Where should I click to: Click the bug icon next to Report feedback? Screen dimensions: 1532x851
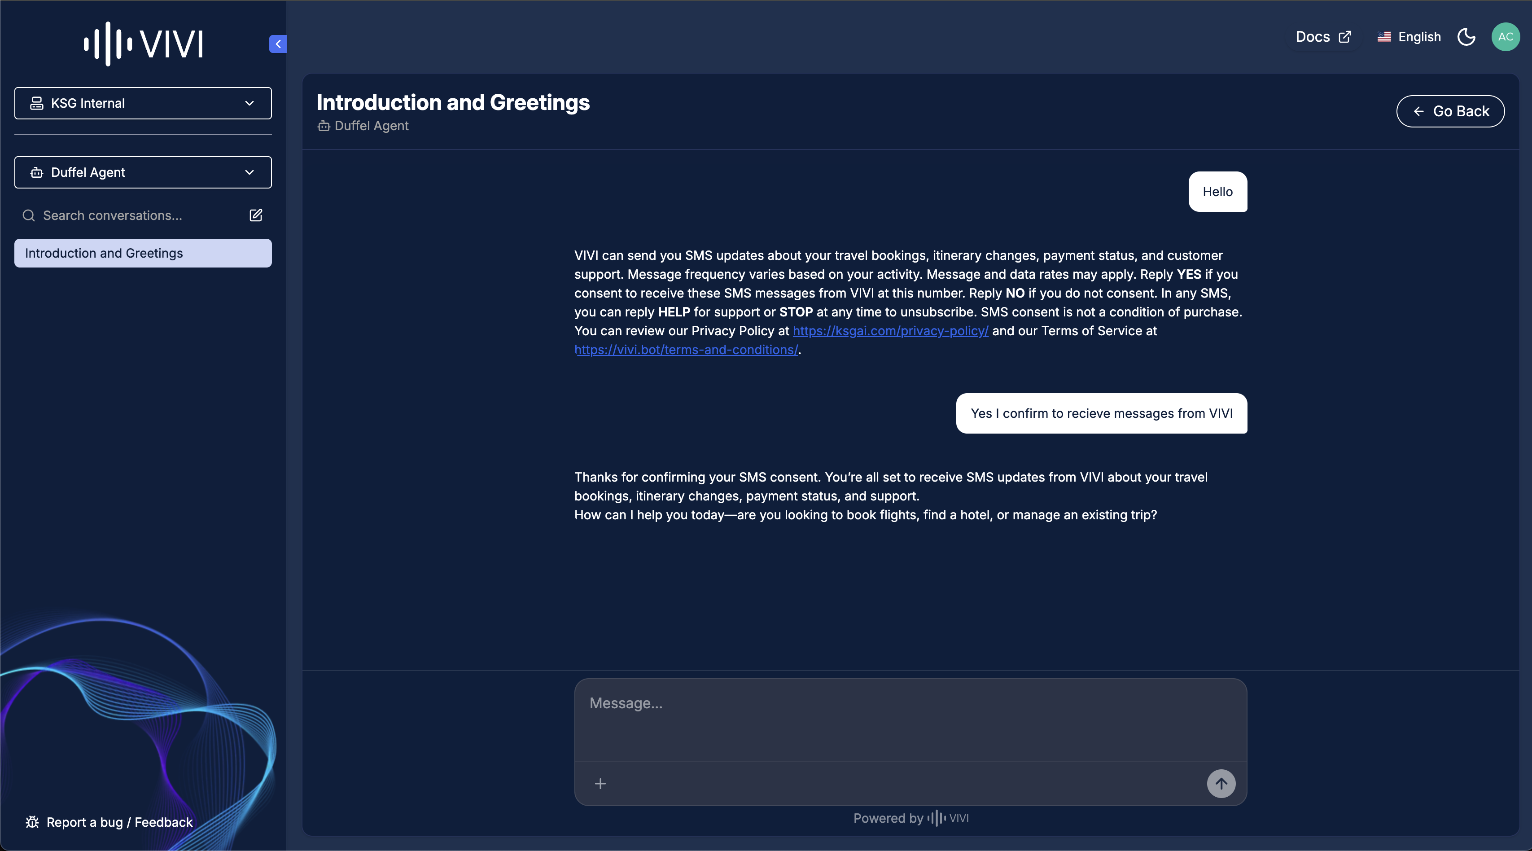(33, 822)
